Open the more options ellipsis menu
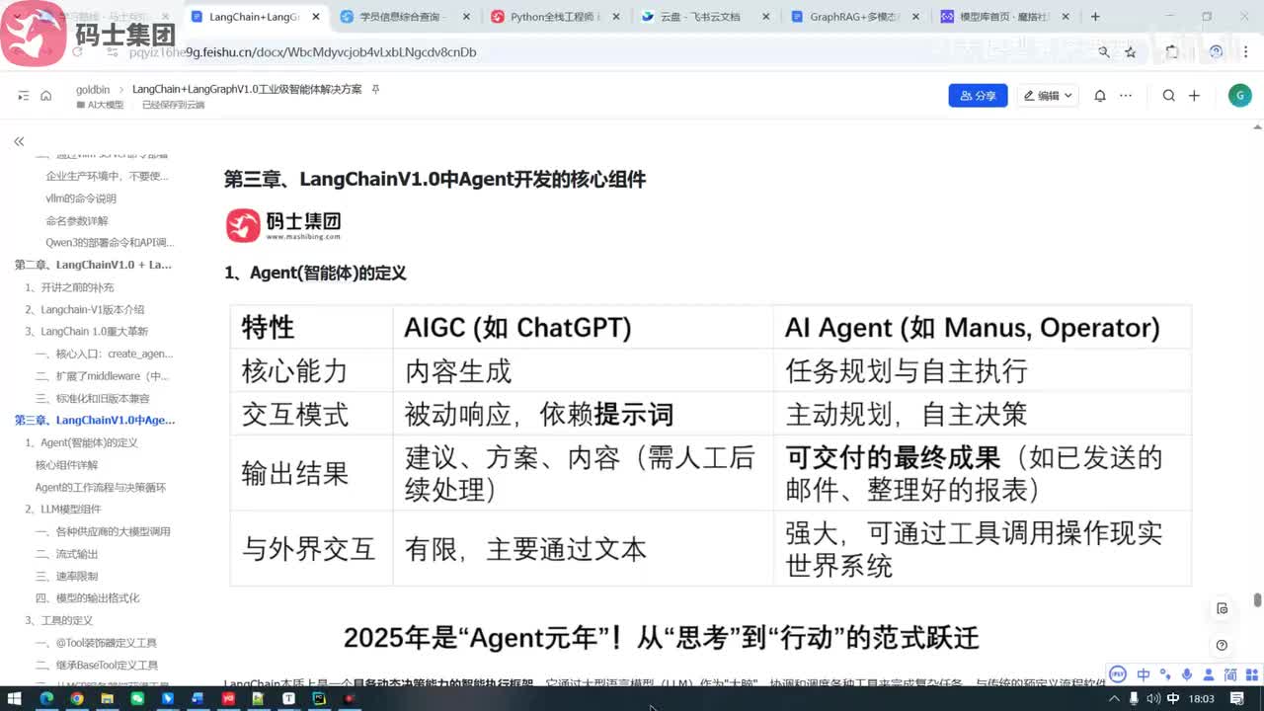The width and height of the screenshot is (1264, 711). tap(1126, 96)
